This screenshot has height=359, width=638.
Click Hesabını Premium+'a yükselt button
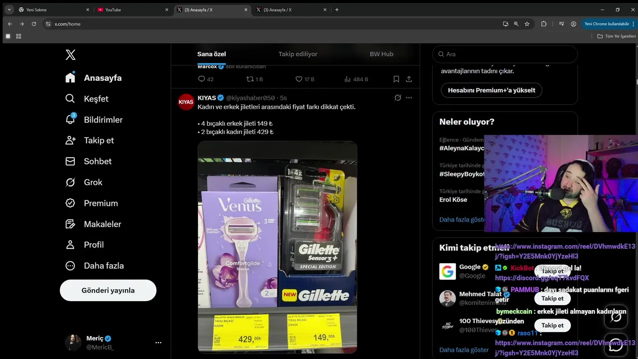tap(491, 90)
